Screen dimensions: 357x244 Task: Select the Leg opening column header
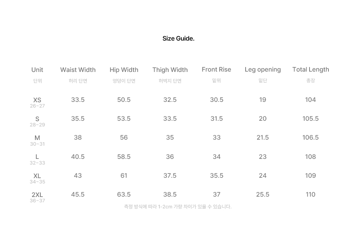pos(263,69)
